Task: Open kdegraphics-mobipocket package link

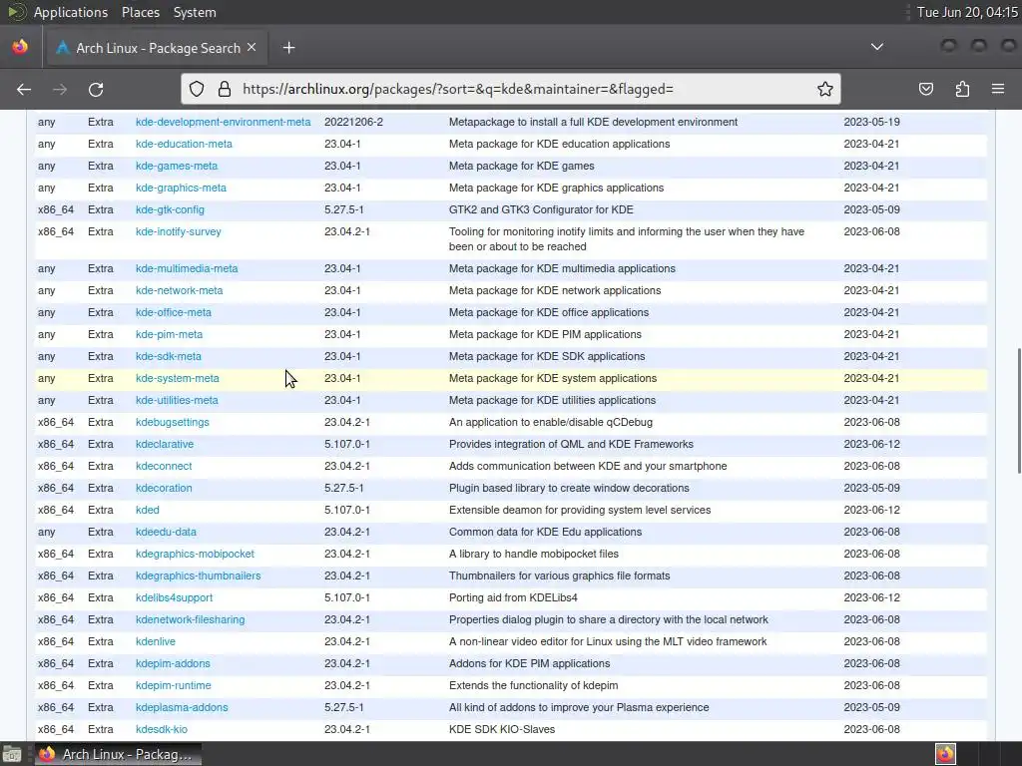Action: pos(195,554)
